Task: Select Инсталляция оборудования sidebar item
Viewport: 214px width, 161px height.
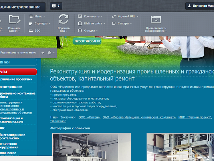Action: (9, 145)
